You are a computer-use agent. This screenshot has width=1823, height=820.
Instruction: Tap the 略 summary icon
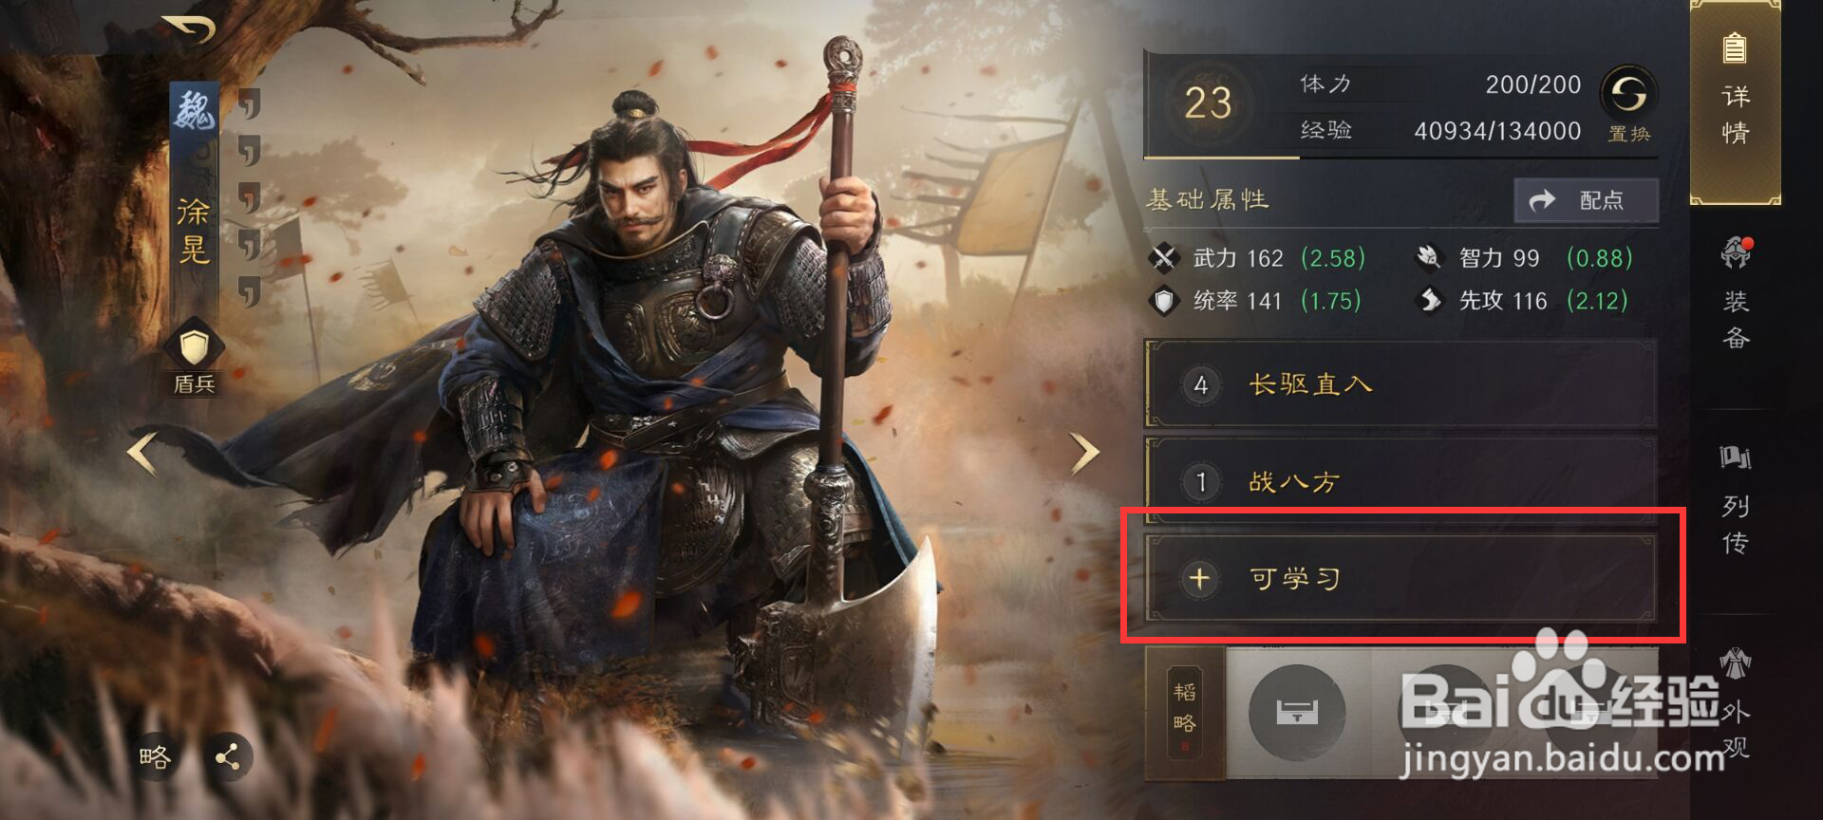point(155,757)
